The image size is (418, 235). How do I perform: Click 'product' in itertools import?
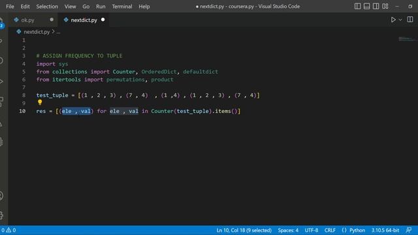pos(162,80)
